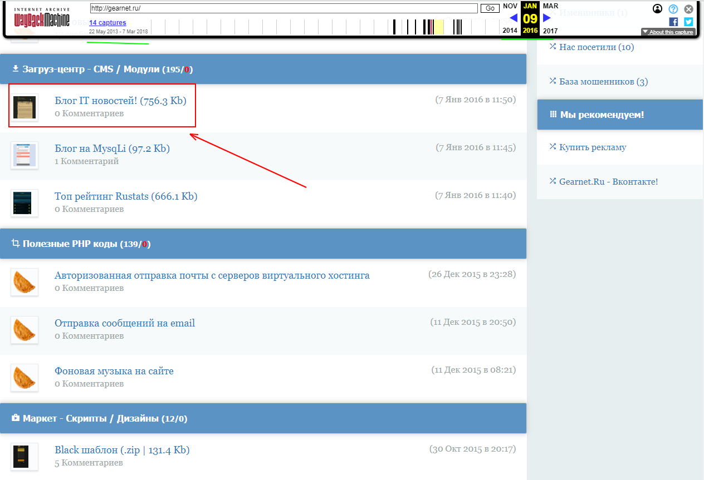
Task: Share the capture via Facebook icon
Action: (x=673, y=22)
